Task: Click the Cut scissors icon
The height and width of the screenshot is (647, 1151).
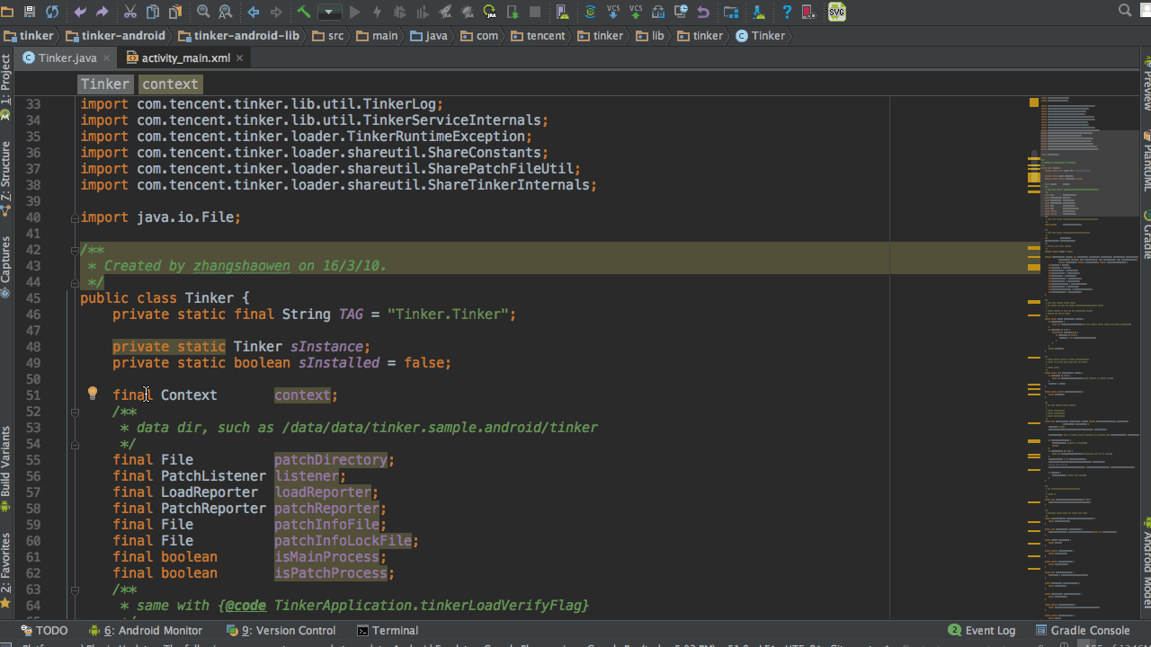Action: [130, 12]
